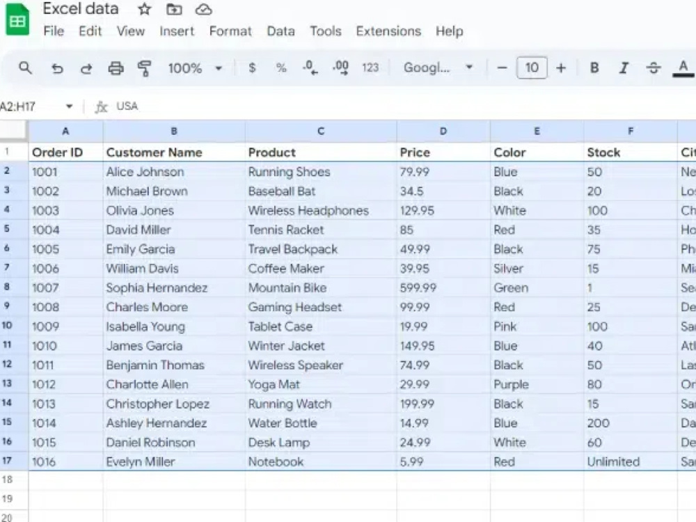Open the Tools menu
Image resolution: width=696 pixels, height=522 pixels.
pyautogui.click(x=325, y=31)
